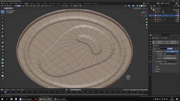Select the Rip Region tool
The width and height of the screenshot is (180, 101).
point(3,79)
